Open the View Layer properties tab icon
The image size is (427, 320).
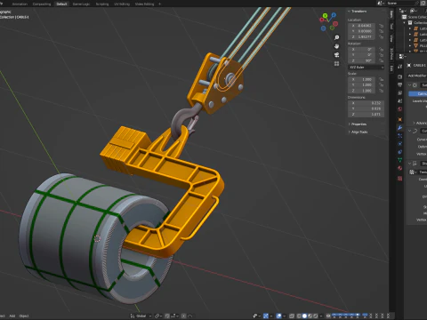click(399, 93)
